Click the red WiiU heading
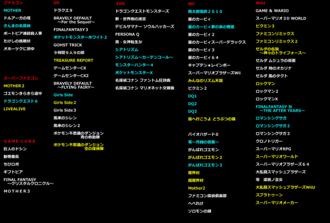The width and height of the screenshot is (330, 223). 260,3
